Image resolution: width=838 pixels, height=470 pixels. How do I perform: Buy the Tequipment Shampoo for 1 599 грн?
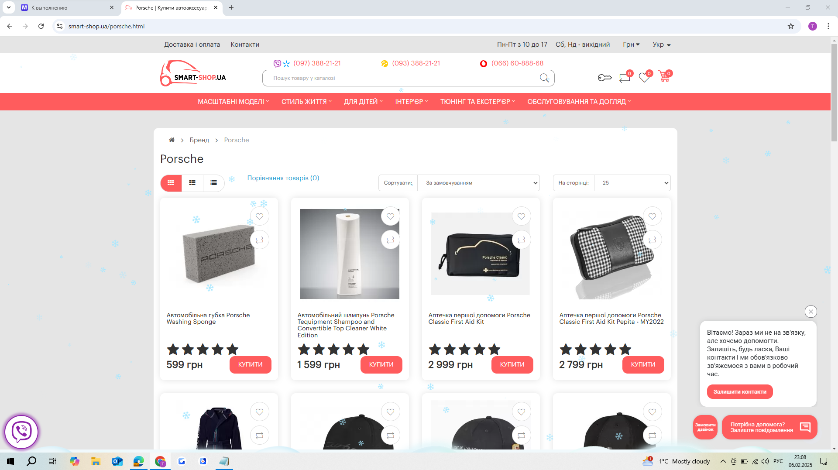pos(381,365)
